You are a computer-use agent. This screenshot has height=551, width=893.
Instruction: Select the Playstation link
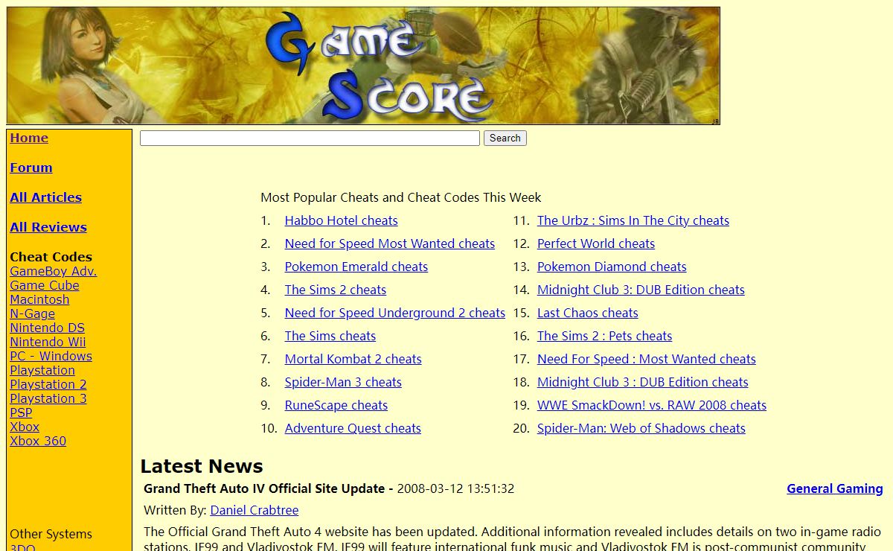tap(42, 370)
